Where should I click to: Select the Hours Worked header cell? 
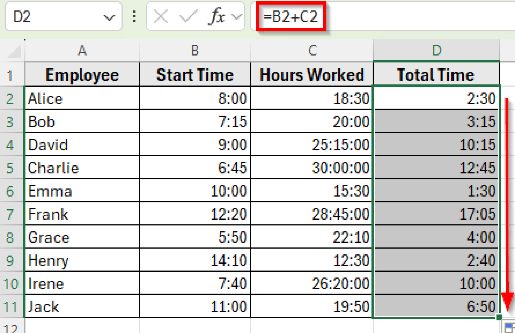(312, 74)
